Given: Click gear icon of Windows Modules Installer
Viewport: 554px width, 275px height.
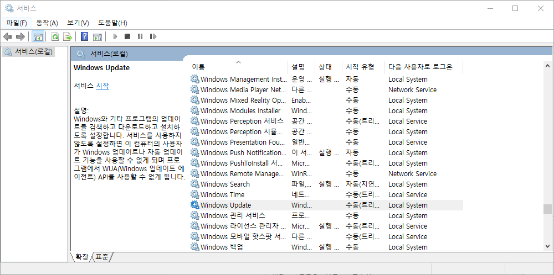Looking at the screenshot, I should tap(194, 110).
